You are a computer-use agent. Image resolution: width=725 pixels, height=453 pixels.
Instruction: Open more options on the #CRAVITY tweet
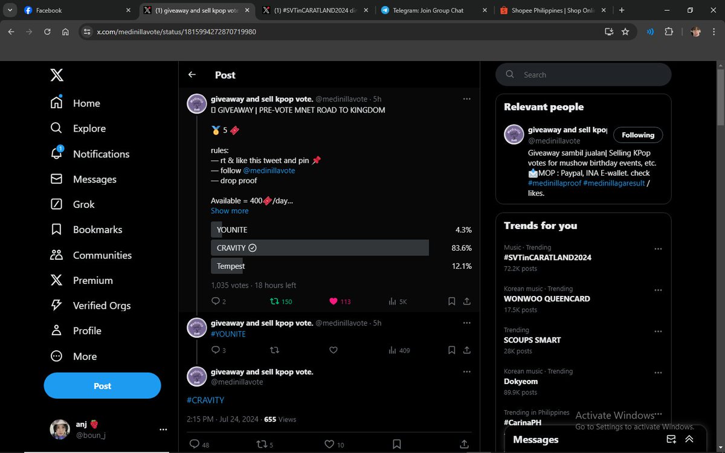(467, 372)
